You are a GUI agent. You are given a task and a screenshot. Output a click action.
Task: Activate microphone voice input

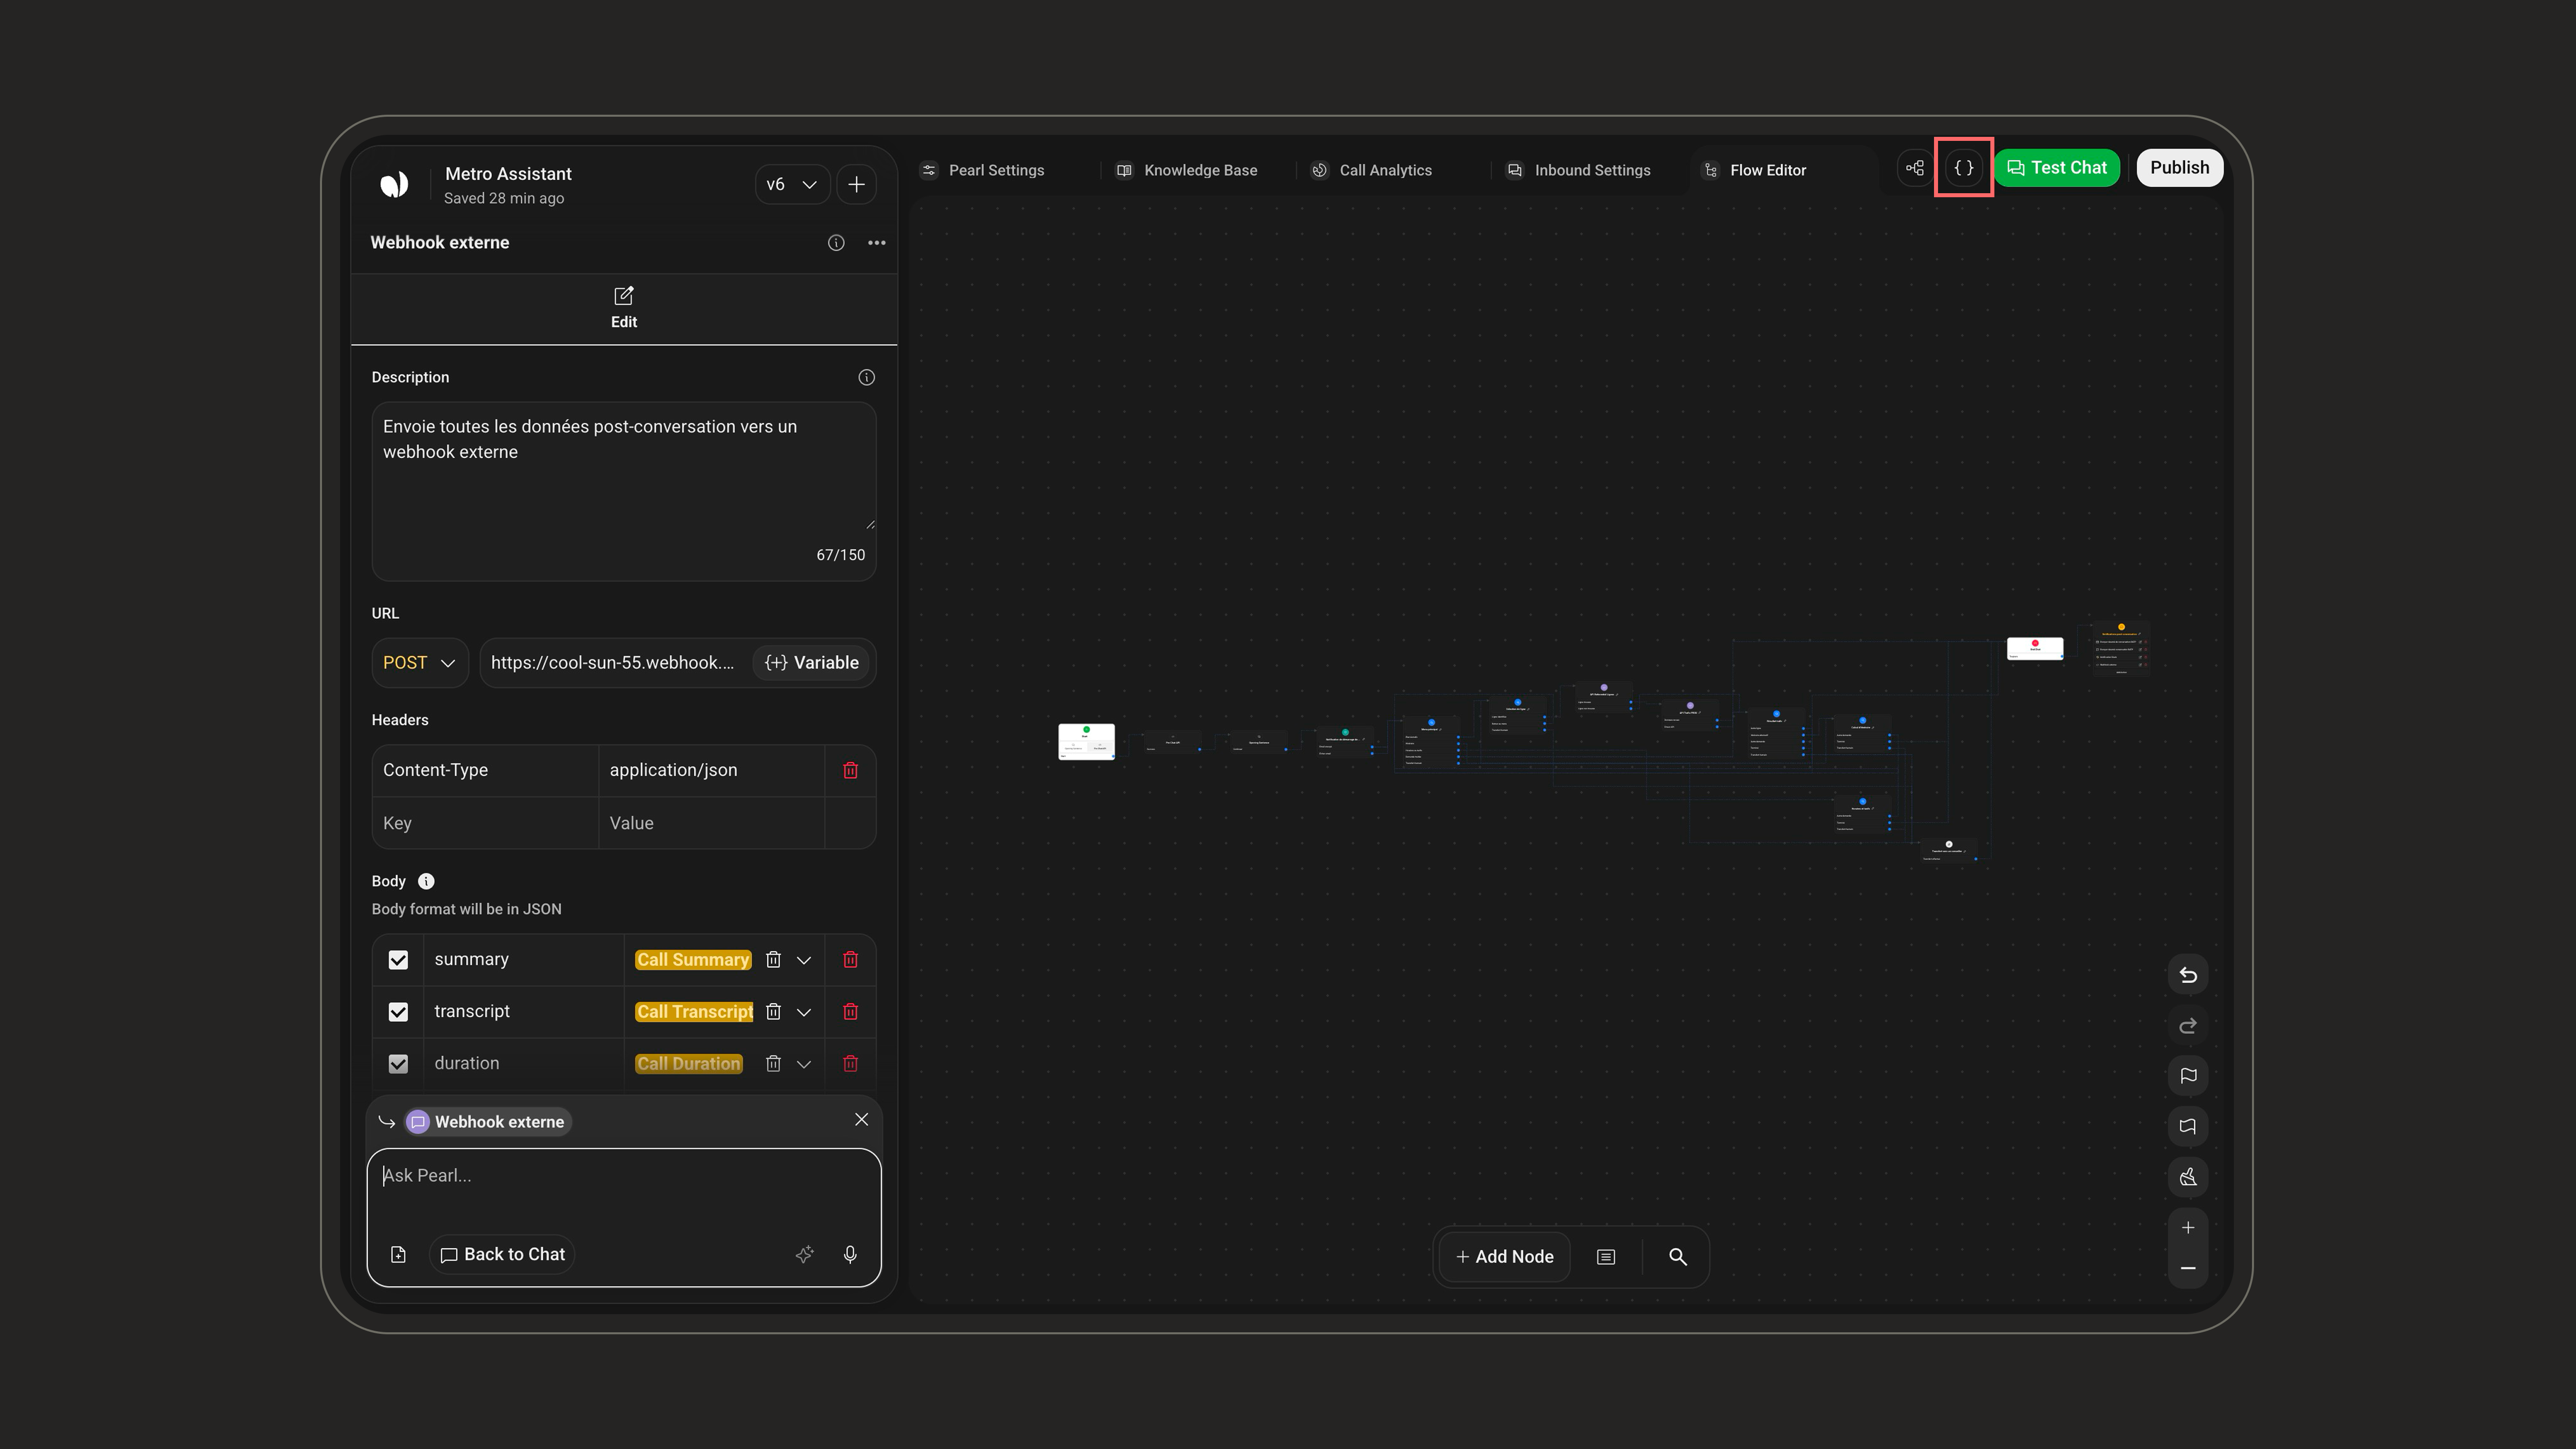850,1255
